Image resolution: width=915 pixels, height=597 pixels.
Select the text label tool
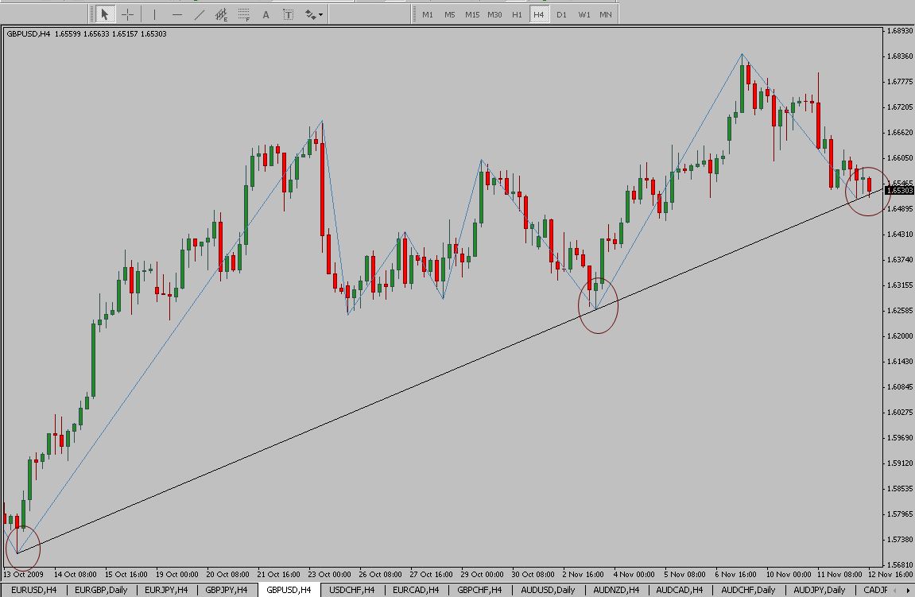coord(288,14)
